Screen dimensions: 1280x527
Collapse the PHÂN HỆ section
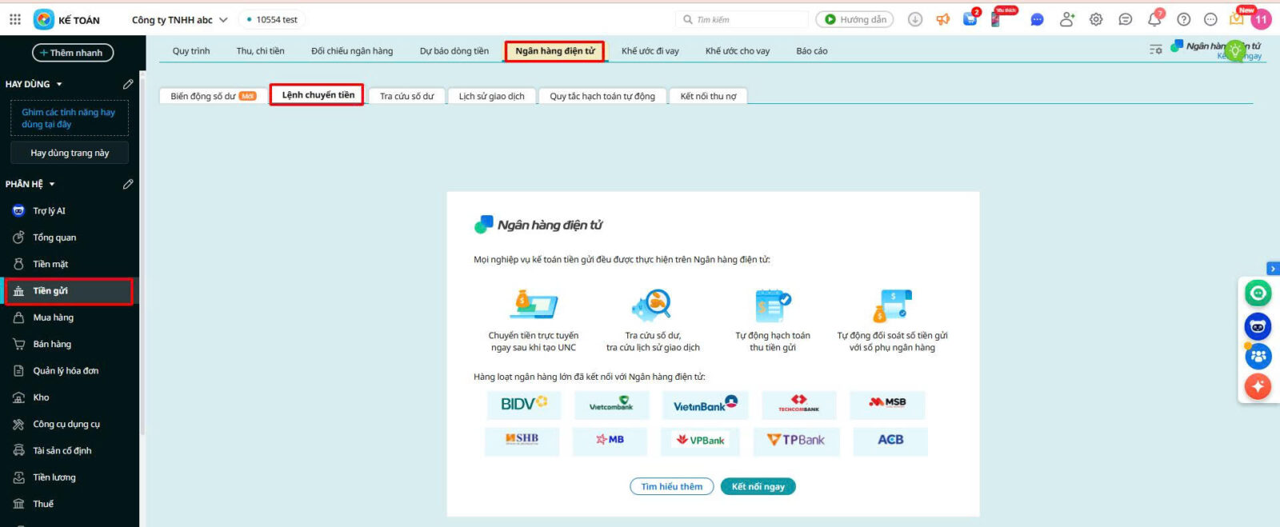52,184
